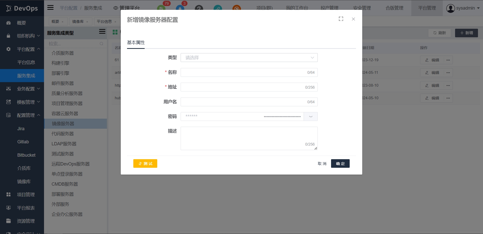This screenshot has height=234, width=483.
Task: Confirm with the 确定 button
Action: 340,164
